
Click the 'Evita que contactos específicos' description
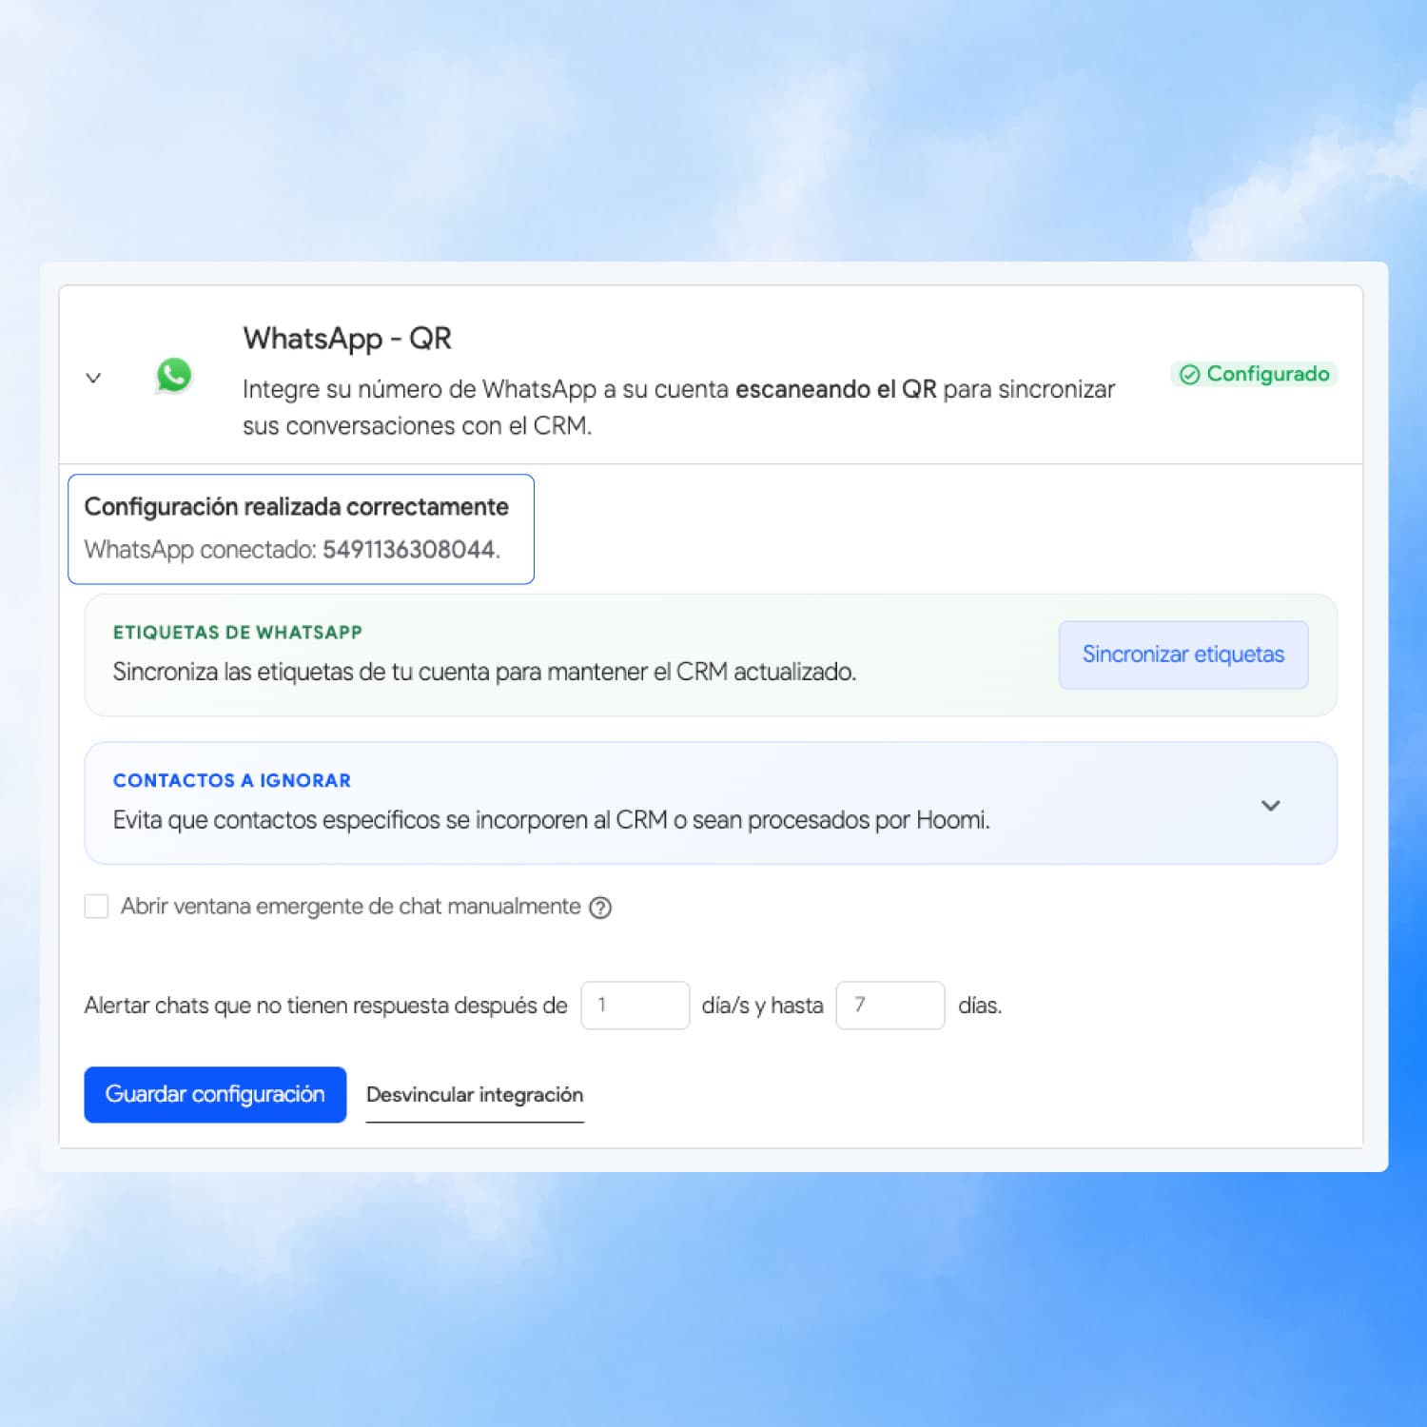[x=552, y=820]
